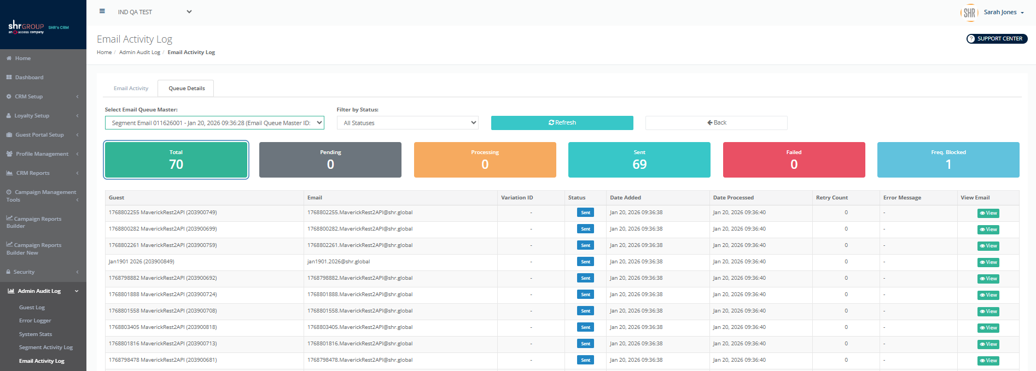This screenshot has width=1036, height=371.
Task: View email for guest 203900708
Action: coord(988,312)
